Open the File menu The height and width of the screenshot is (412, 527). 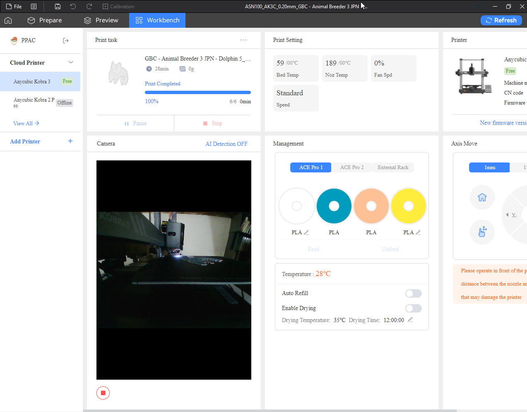click(x=14, y=6)
